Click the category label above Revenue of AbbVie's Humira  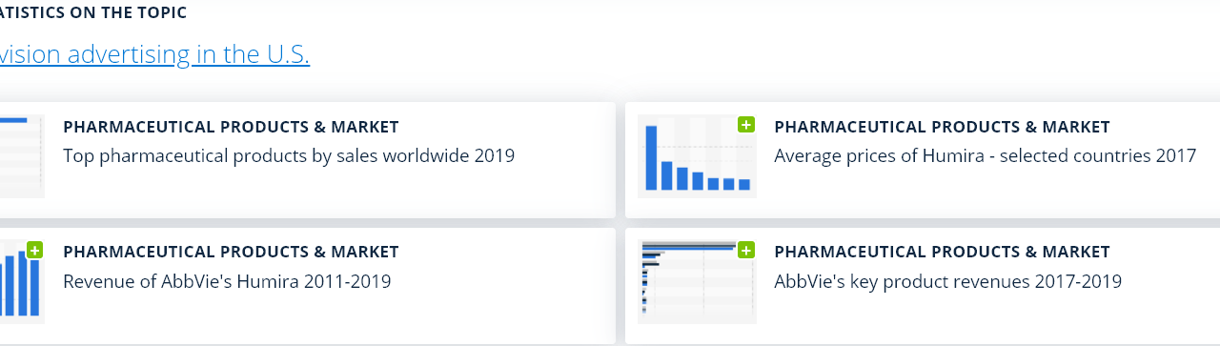(231, 253)
